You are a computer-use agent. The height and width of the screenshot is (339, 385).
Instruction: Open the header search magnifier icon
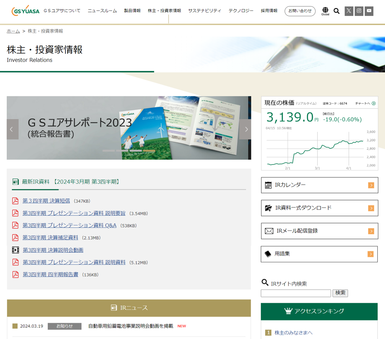click(336, 11)
